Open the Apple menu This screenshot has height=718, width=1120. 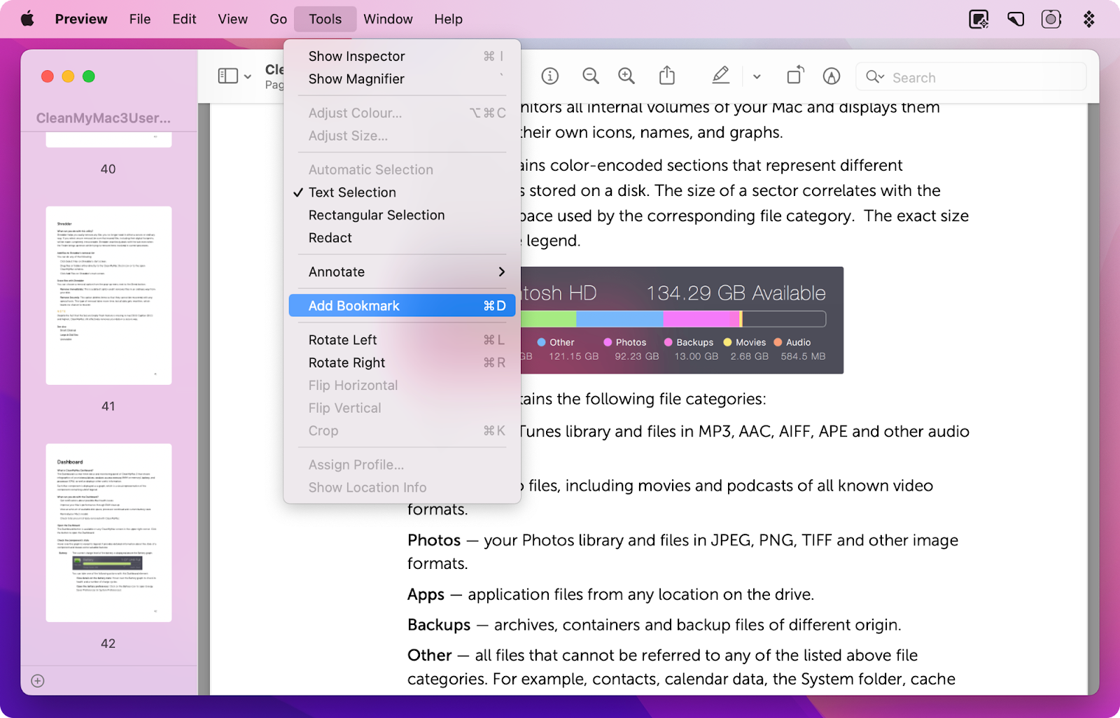point(27,19)
